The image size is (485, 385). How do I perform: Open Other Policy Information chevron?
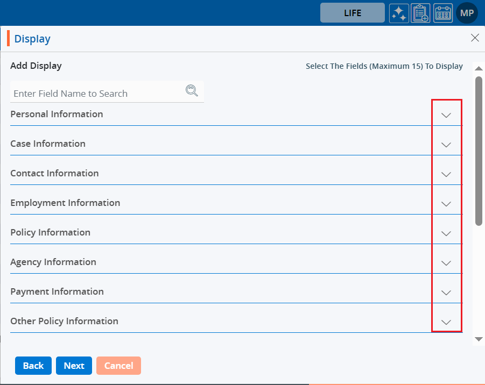[446, 322]
